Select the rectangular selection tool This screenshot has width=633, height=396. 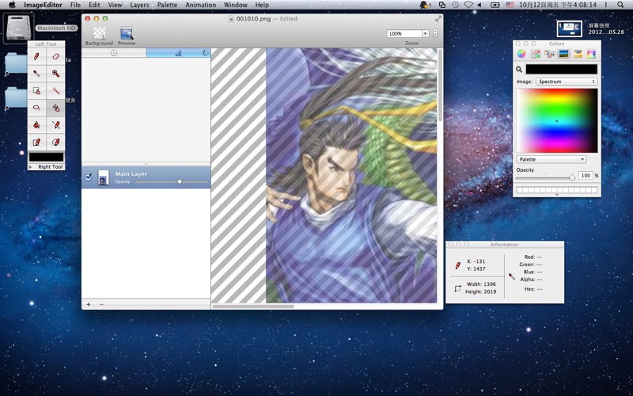coord(36,91)
